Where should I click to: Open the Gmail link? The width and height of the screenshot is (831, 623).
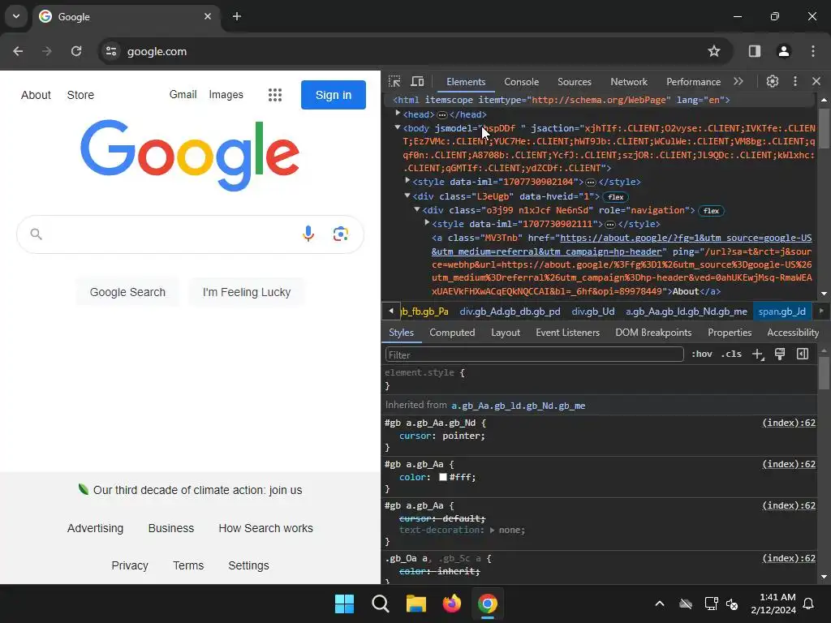pyautogui.click(x=183, y=94)
